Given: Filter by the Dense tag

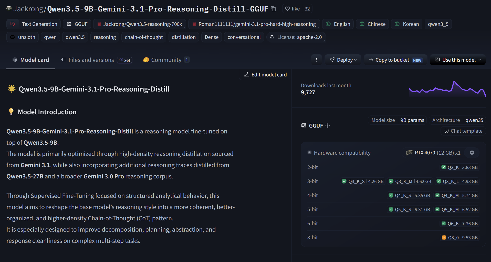Looking at the screenshot, I should (212, 37).
